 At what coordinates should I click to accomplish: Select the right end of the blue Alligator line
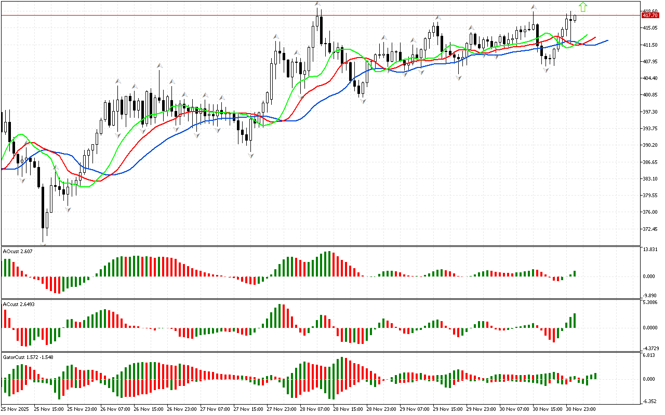607,40
